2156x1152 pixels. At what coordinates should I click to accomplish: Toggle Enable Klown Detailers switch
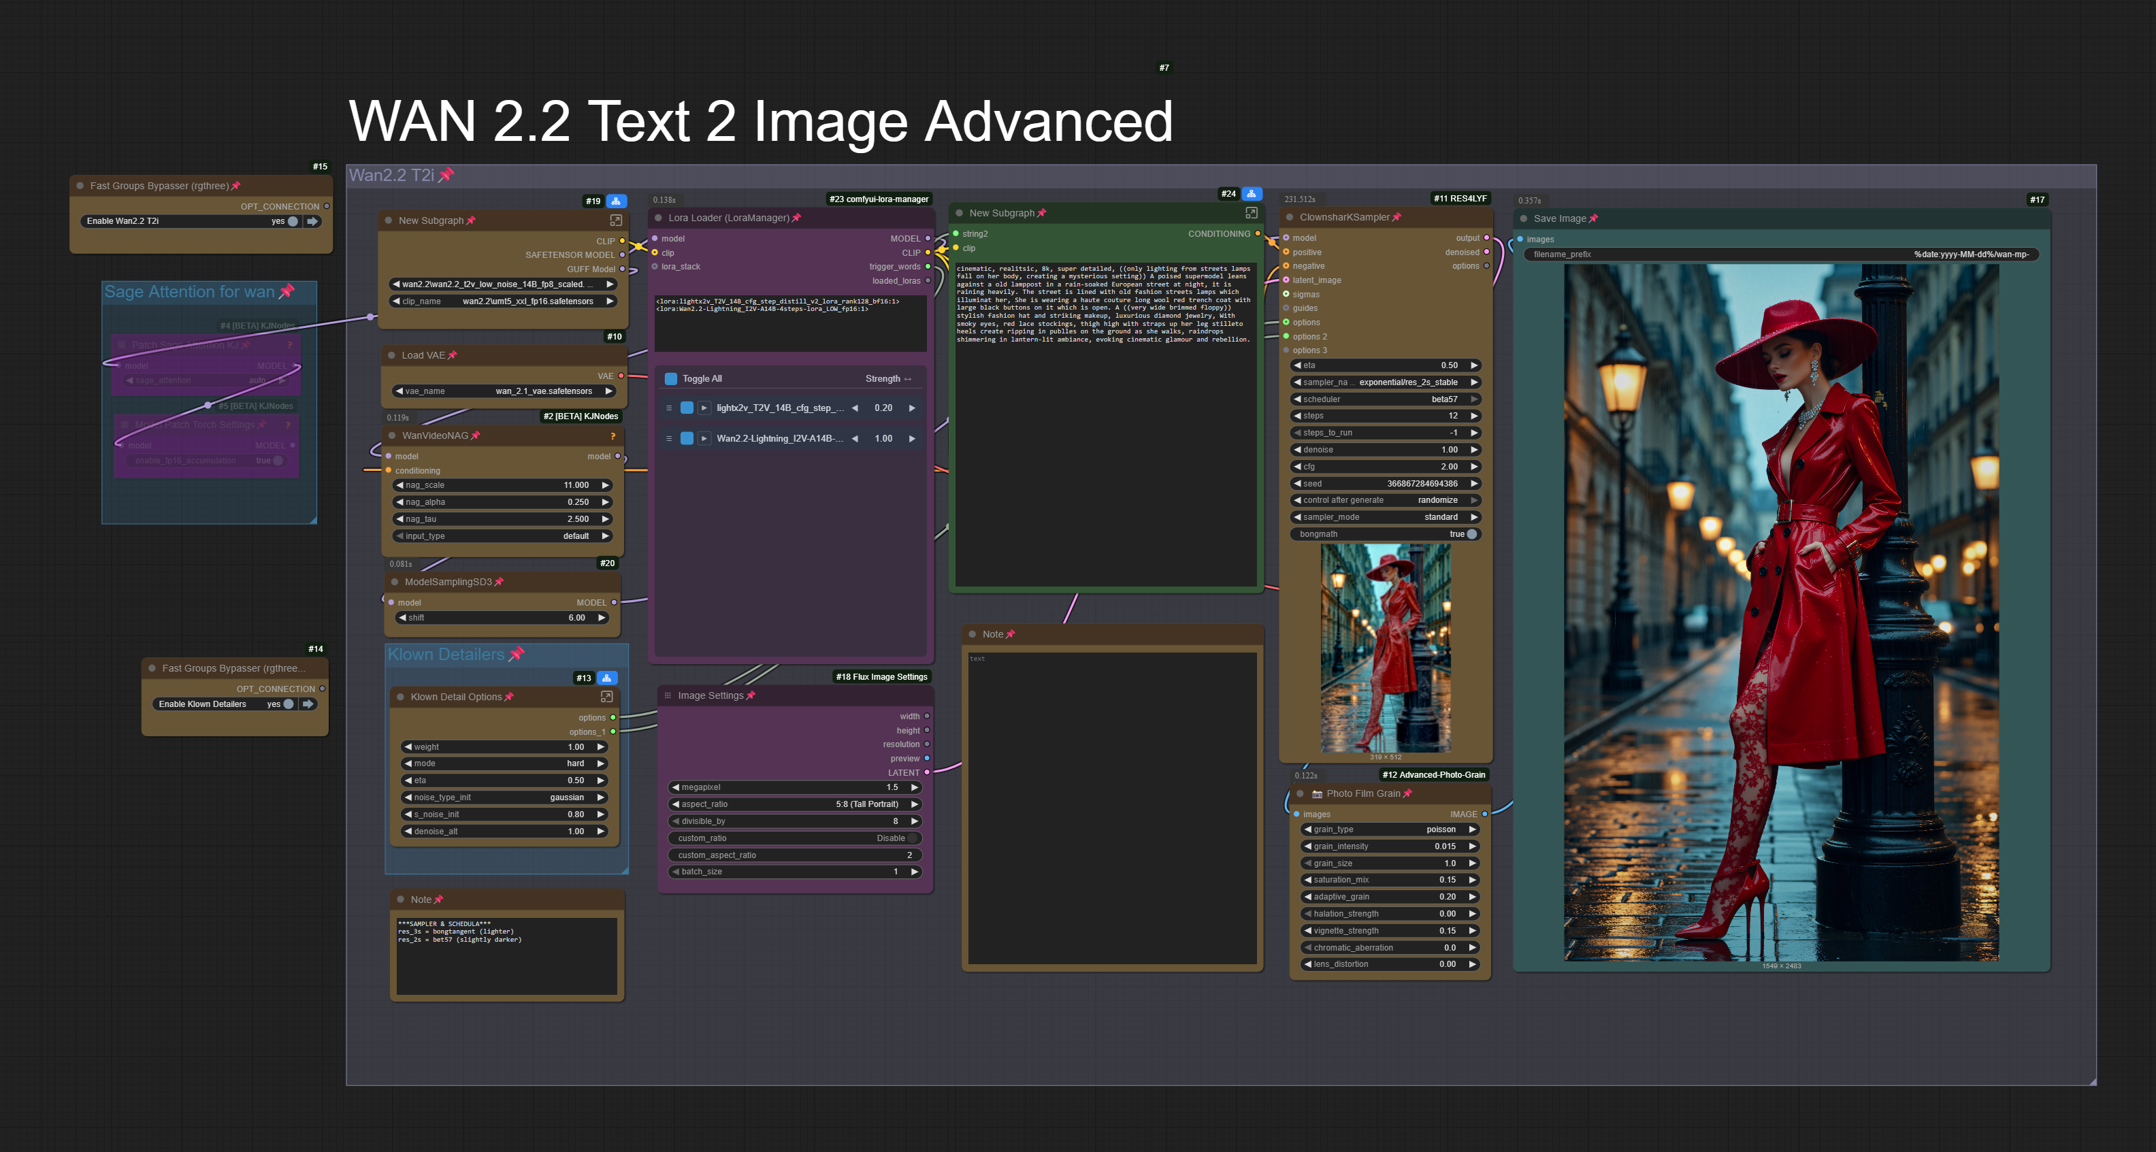tap(289, 704)
